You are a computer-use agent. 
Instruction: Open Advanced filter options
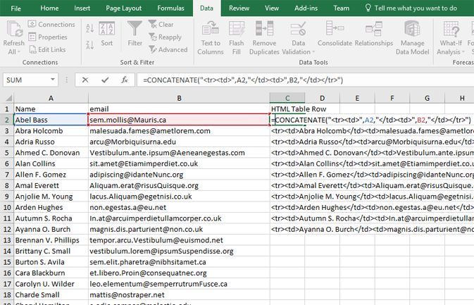(x=168, y=49)
